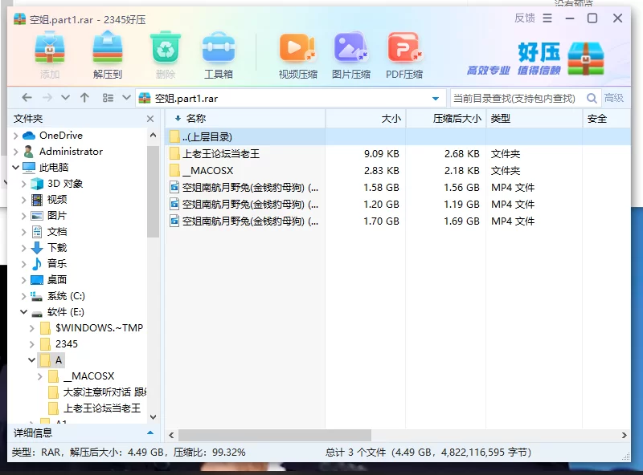Expand the _MACOSX node in folder tree
643x475 pixels.
[39, 376]
